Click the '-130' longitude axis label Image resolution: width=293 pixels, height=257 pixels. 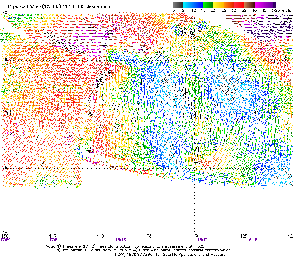click(194, 236)
